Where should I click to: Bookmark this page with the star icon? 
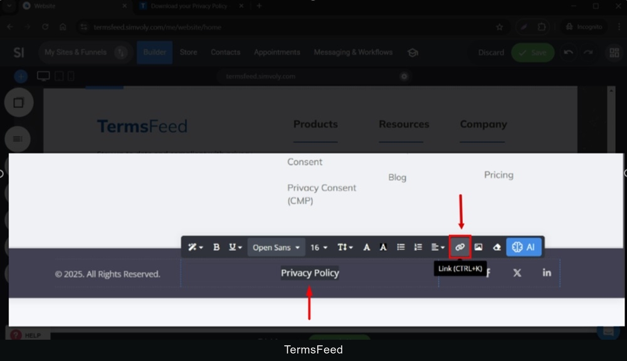pyautogui.click(x=500, y=27)
